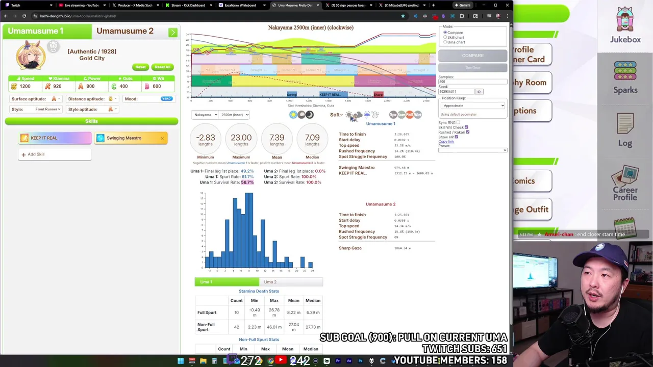Click browser address bar
653x367 pixels.
click(214, 16)
